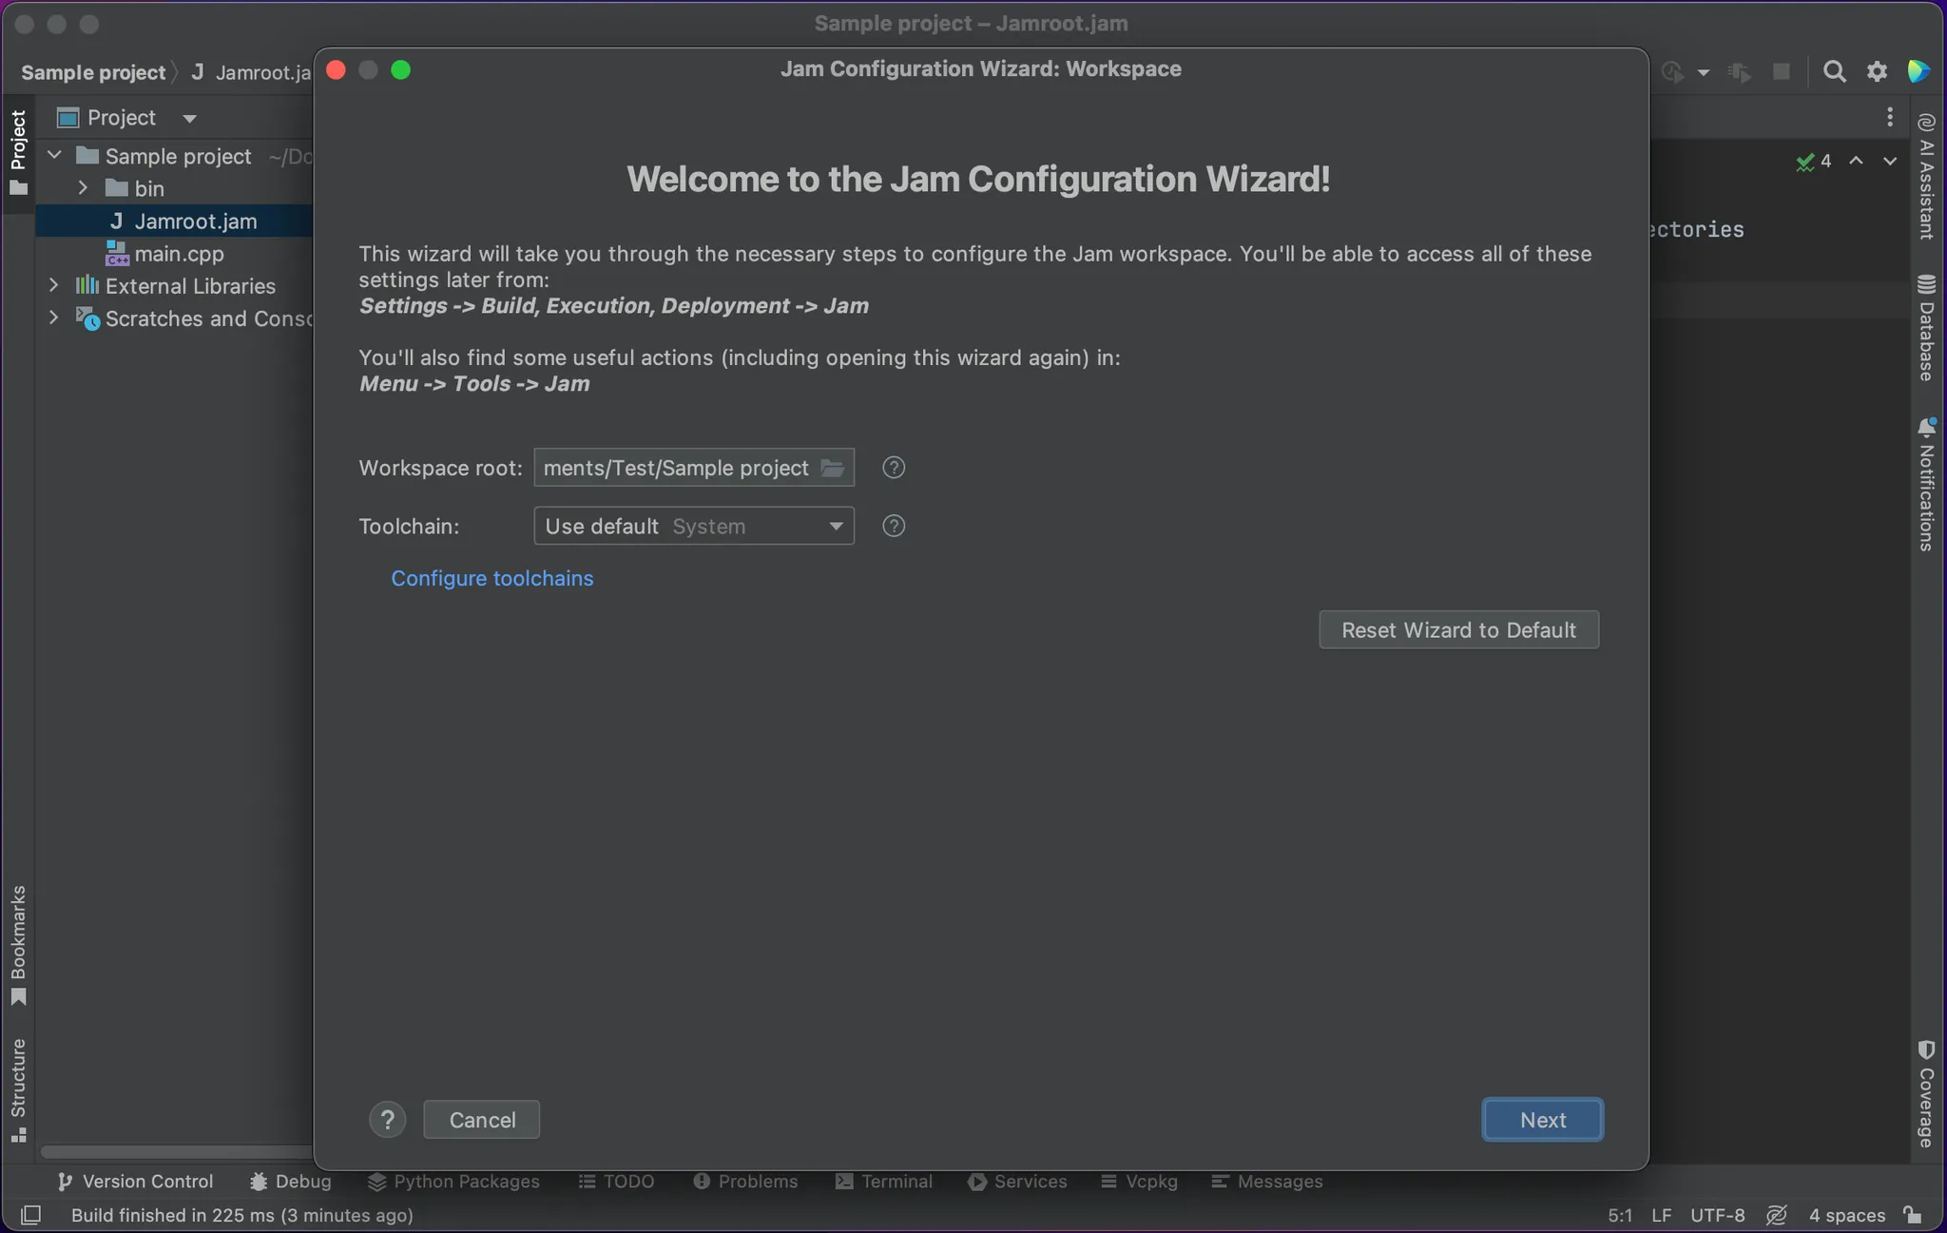Click the Build finished status message
1947x1233 pixels.
coord(241,1215)
